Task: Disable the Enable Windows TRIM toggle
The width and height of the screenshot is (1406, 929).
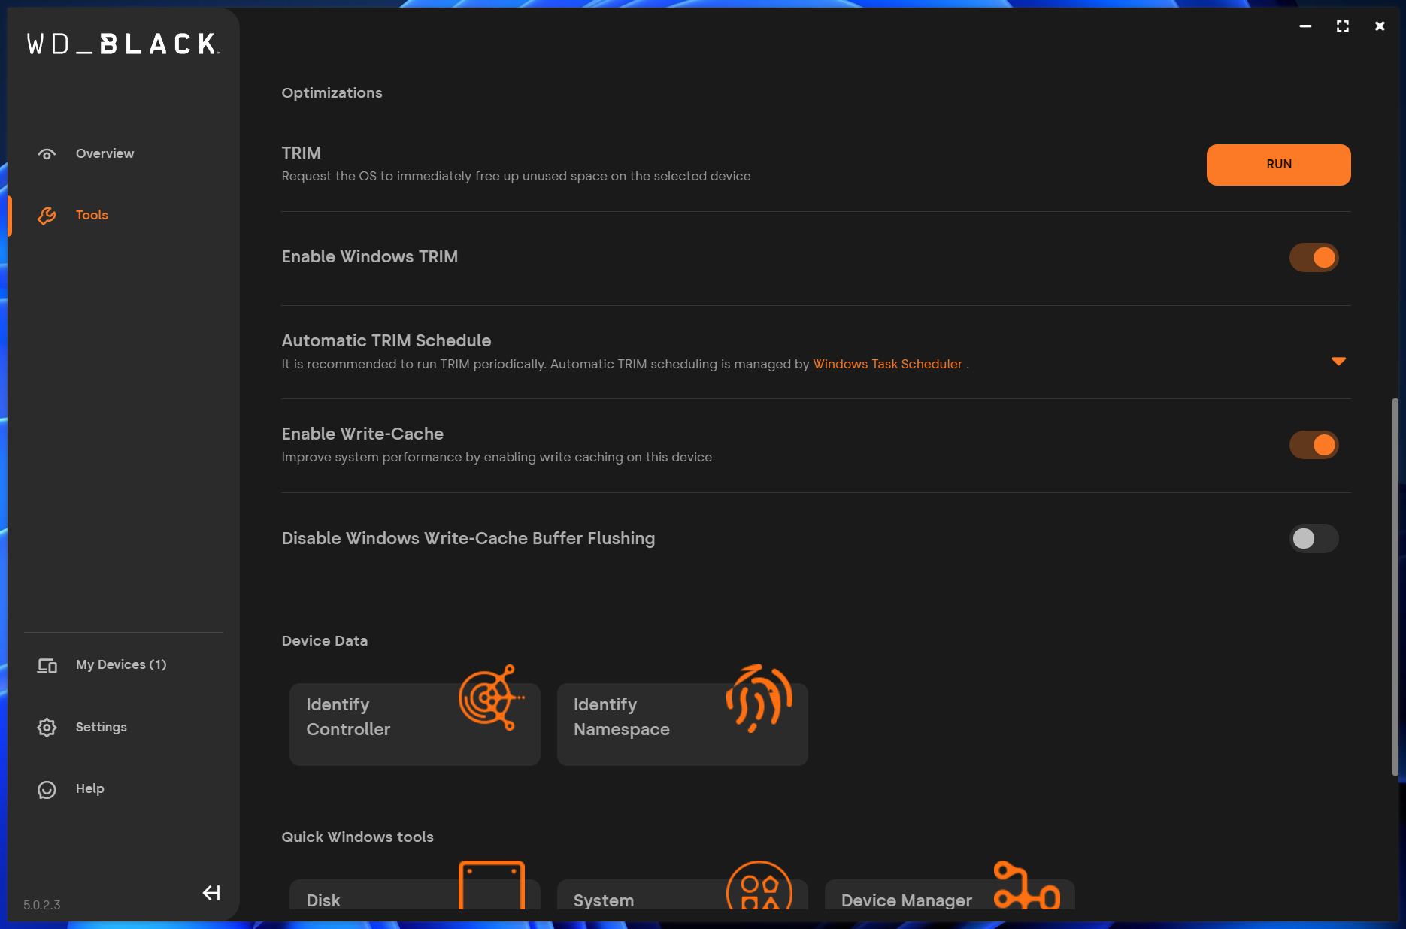Action: coord(1314,258)
